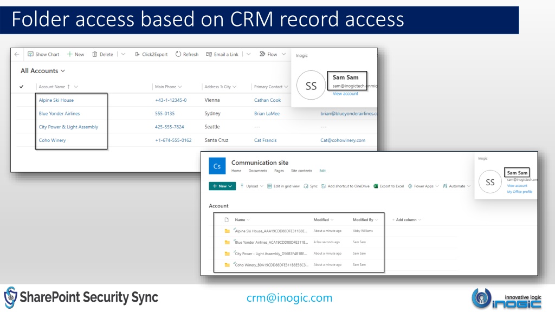This screenshot has width=555, height=312.
Task: Click the Cs site logo tile
Action: [x=217, y=166]
